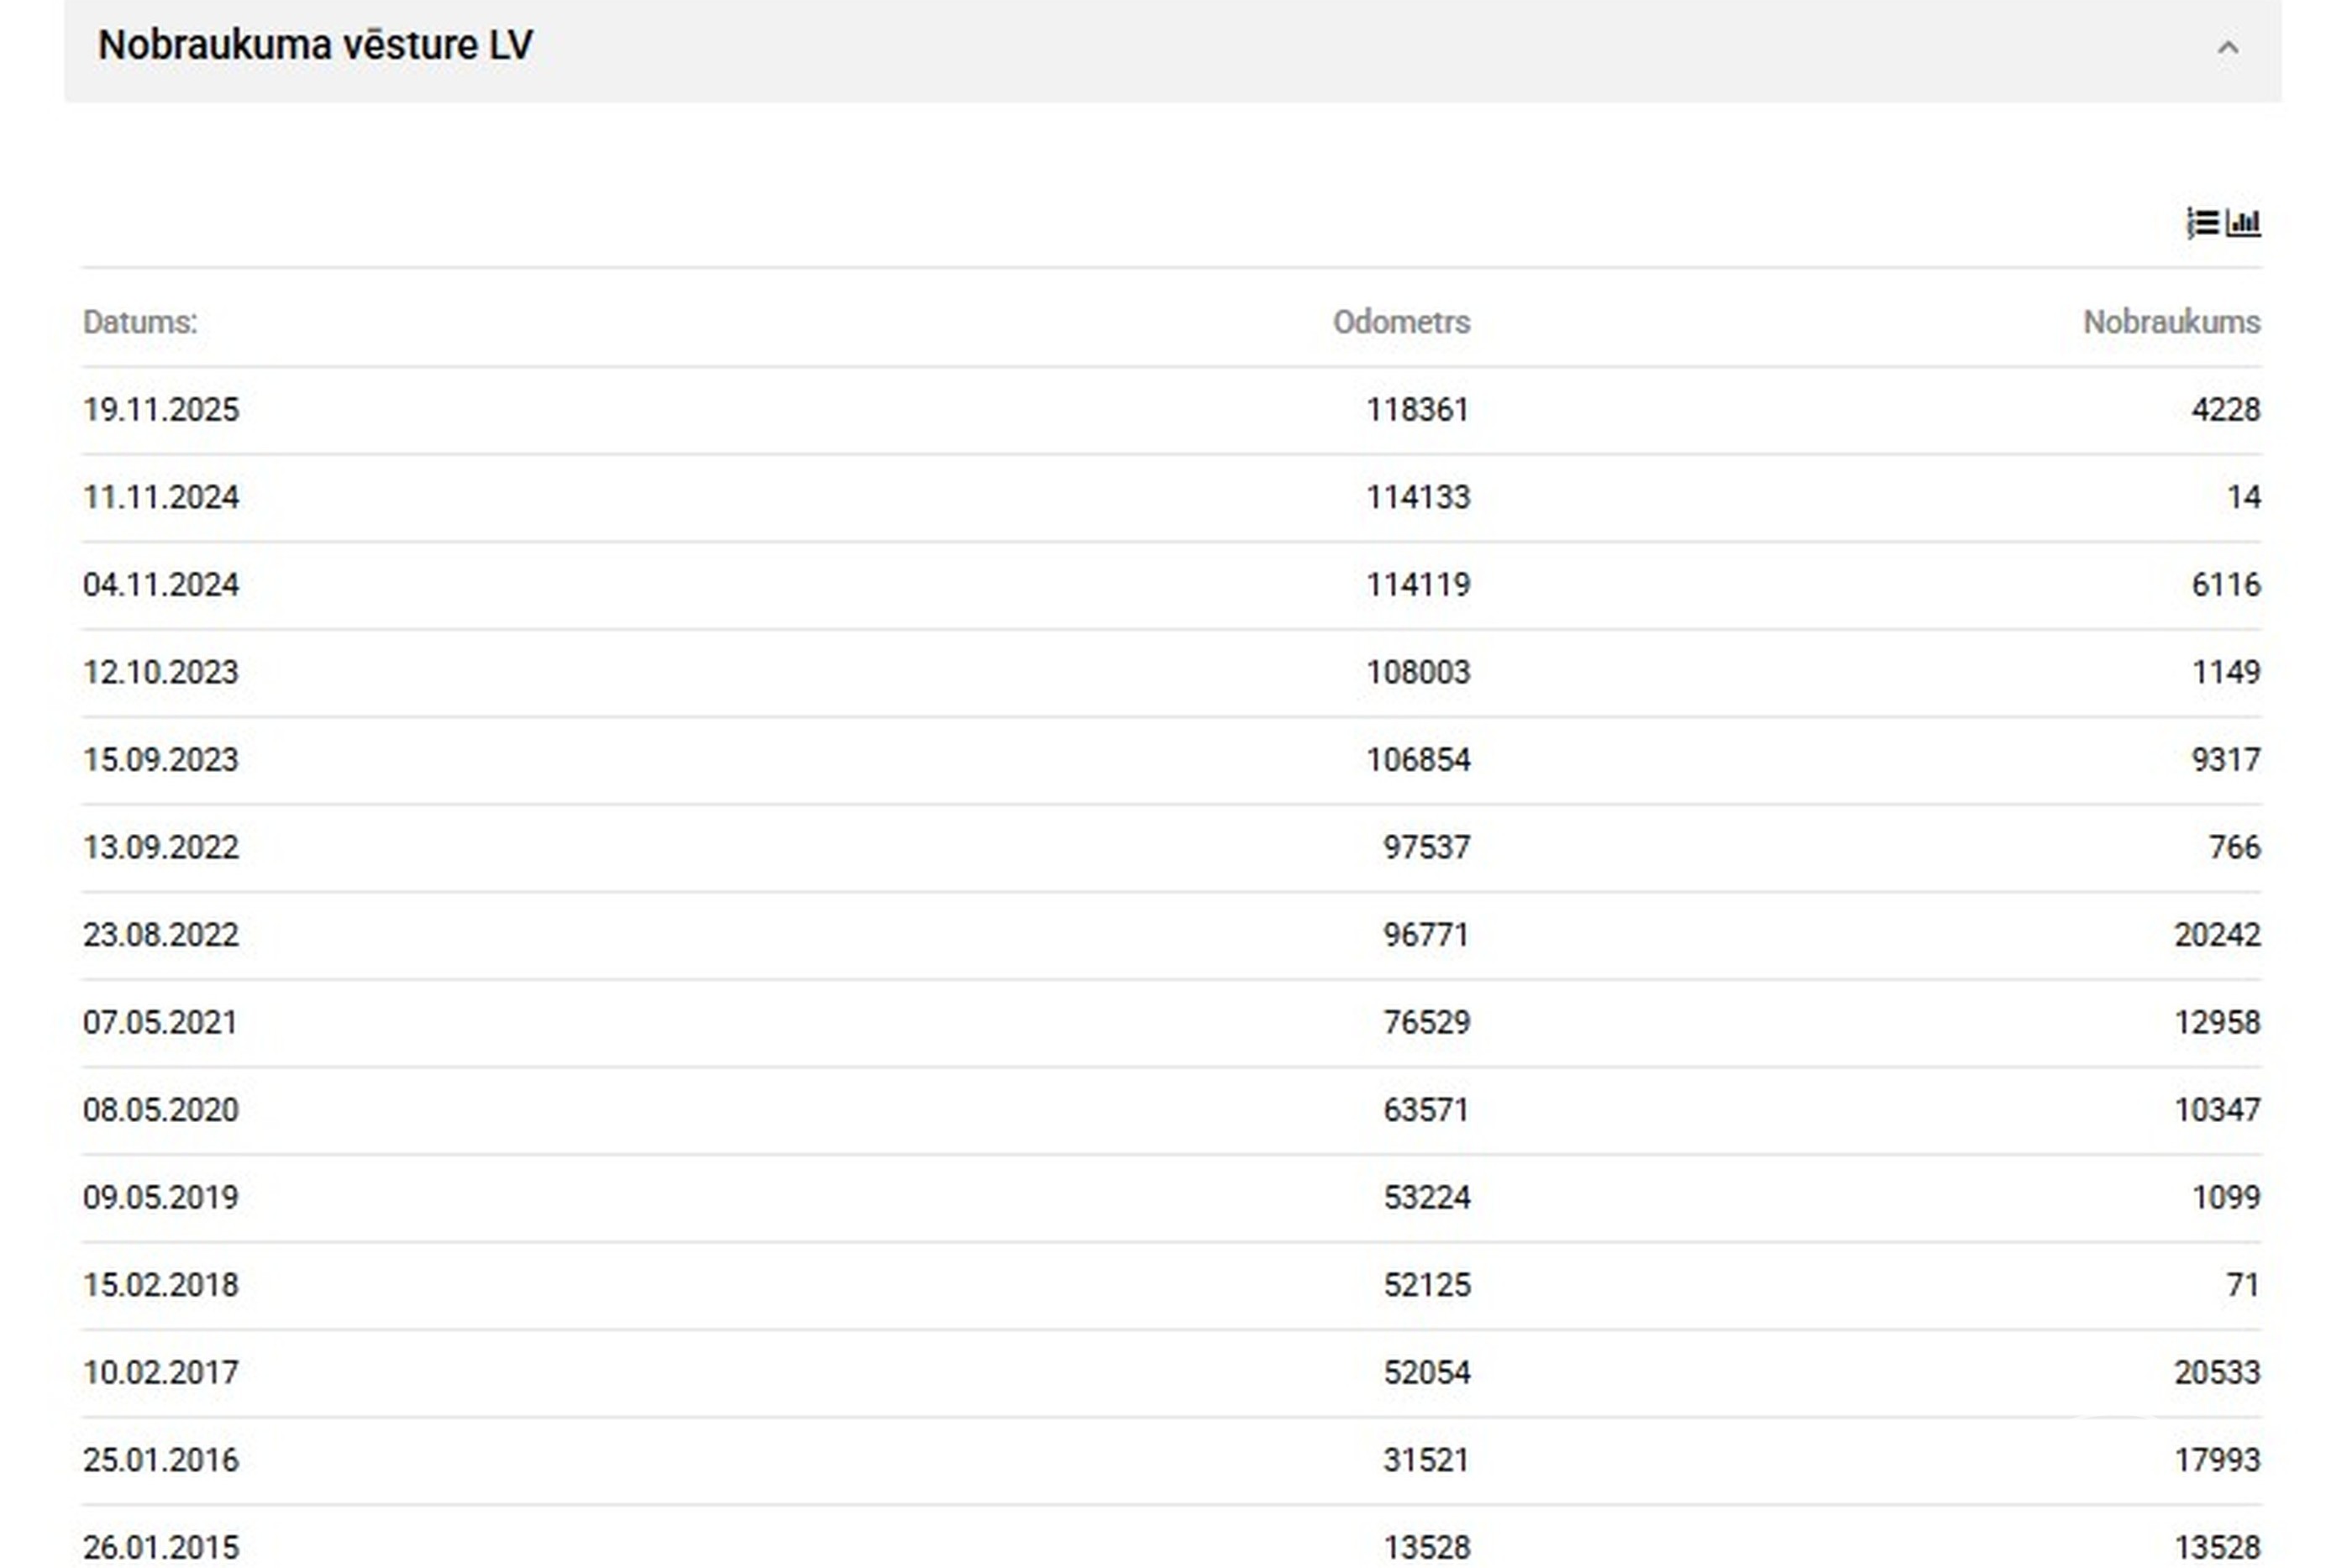Screen dimensions: 2352x1568
Task: Select the 08.05.2020 date entry
Action: click(x=161, y=1110)
